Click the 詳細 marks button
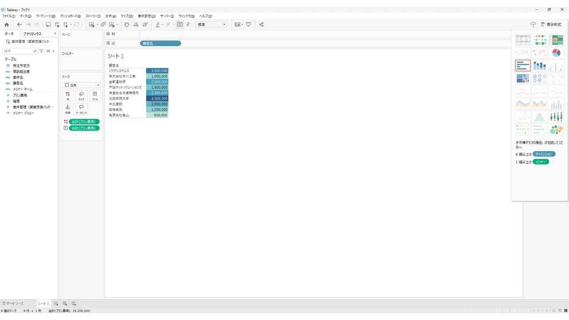This screenshot has height=320, width=569. tap(68, 109)
